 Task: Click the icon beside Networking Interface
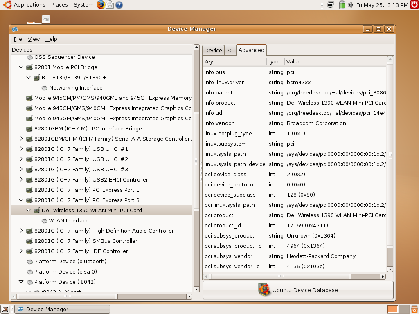(x=44, y=88)
